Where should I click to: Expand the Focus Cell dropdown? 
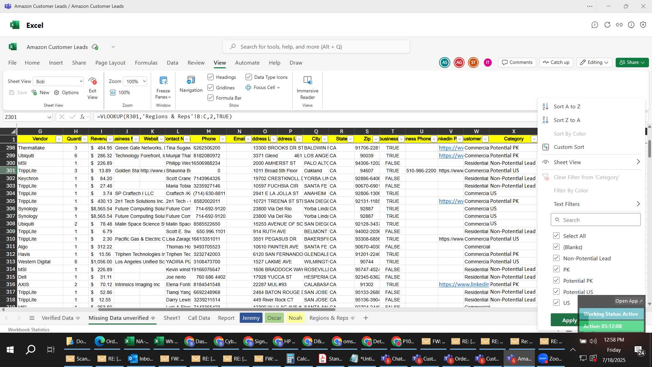pos(278,87)
